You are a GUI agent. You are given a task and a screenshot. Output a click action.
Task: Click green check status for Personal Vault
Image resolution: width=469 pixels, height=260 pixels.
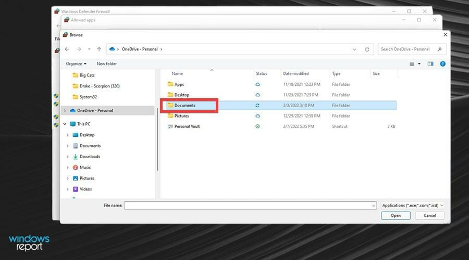click(257, 126)
